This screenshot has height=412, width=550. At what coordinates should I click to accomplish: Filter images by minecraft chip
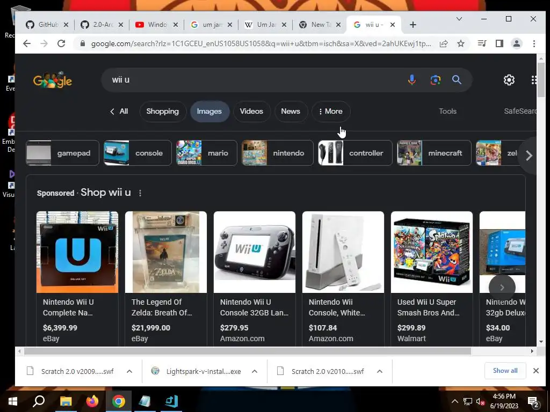[x=434, y=153]
